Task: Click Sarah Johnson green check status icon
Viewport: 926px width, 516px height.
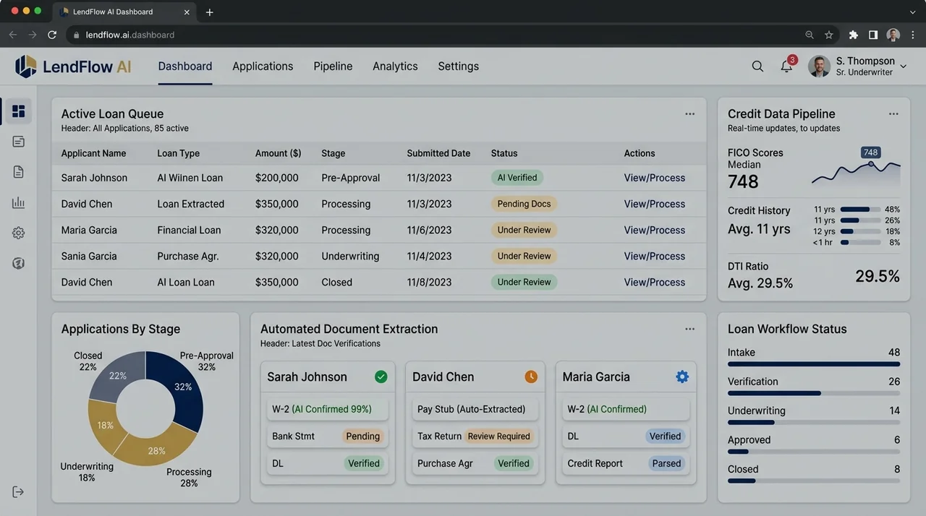Action: 381,377
